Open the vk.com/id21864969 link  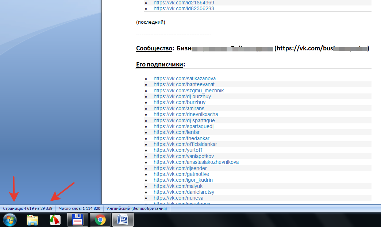point(184,3)
